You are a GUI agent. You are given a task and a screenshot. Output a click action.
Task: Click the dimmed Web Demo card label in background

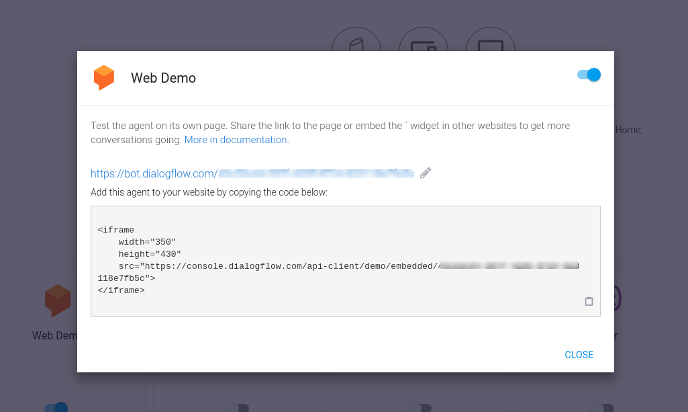pos(54,335)
